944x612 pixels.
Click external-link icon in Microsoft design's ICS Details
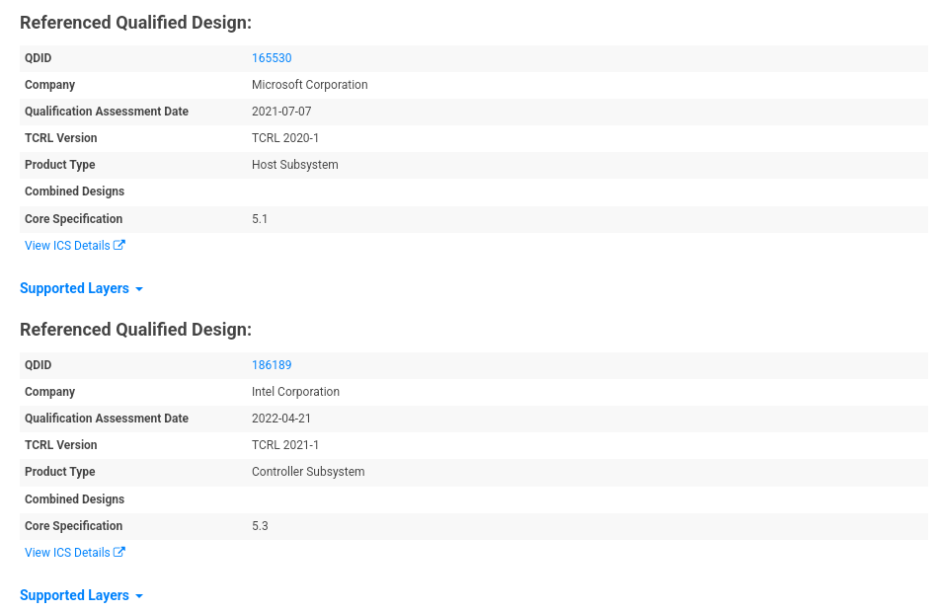point(119,246)
